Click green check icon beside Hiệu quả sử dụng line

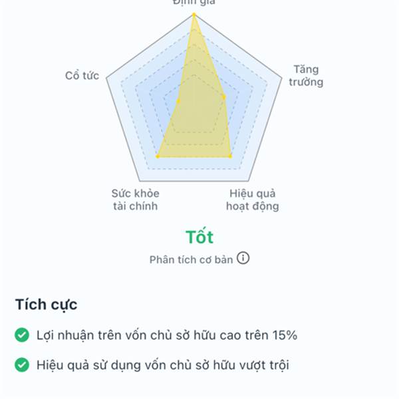(23, 364)
